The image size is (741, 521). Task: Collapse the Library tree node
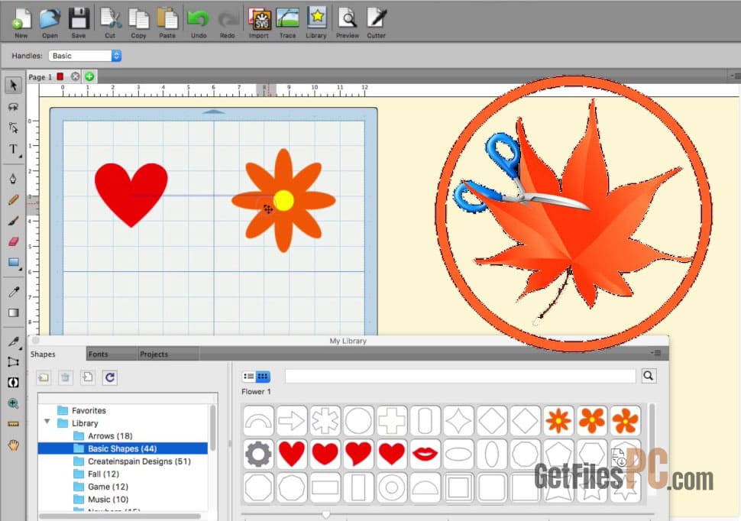click(47, 421)
